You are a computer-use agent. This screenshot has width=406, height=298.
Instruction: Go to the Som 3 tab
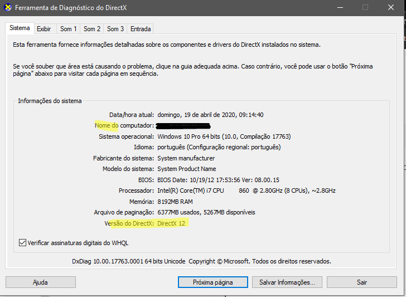pyautogui.click(x=115, y=29)
